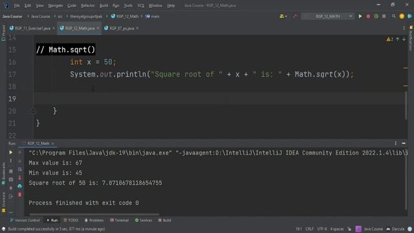Run RGP_12_MATH with the green play button
Screen dimensions: 414x233
tap(360, 16)
